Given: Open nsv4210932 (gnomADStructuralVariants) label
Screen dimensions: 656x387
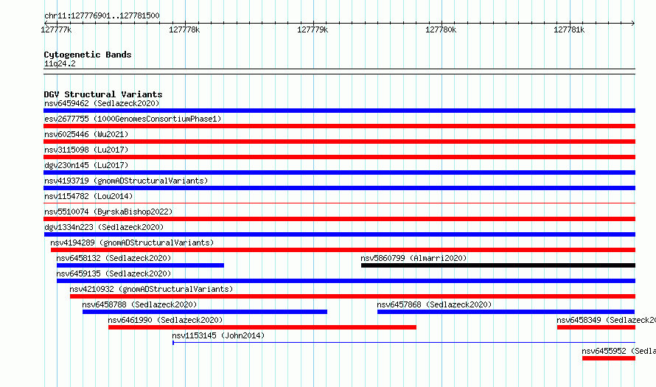Looking at the screenshot, I should click(x=151, y=289).
